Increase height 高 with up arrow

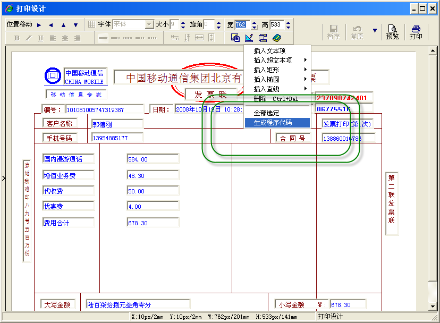tap(289, 23)
